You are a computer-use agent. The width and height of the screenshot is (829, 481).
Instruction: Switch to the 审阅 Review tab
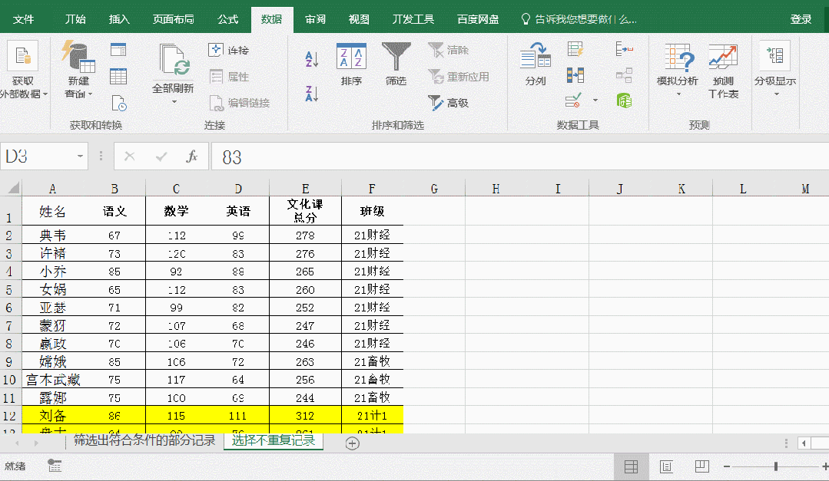(315, 19)
